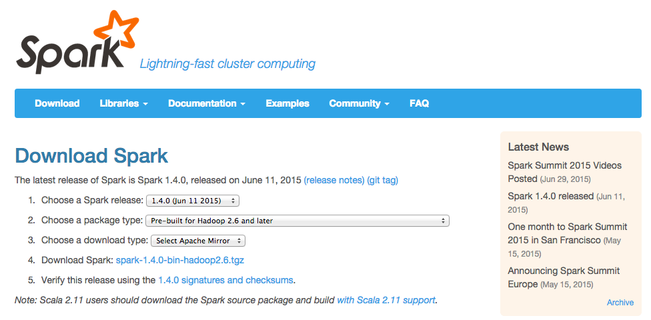
Task: Open the news Archive link
Action: pos(620,303)
